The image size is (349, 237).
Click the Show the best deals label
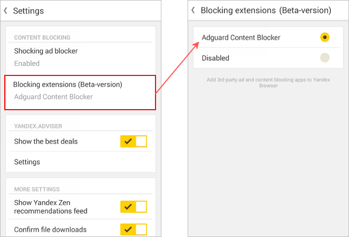coord(46,142)
